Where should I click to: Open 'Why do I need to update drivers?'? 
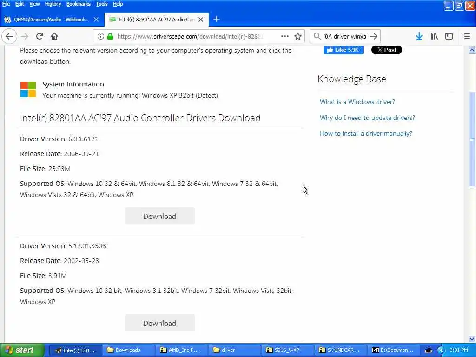(367, 118)
